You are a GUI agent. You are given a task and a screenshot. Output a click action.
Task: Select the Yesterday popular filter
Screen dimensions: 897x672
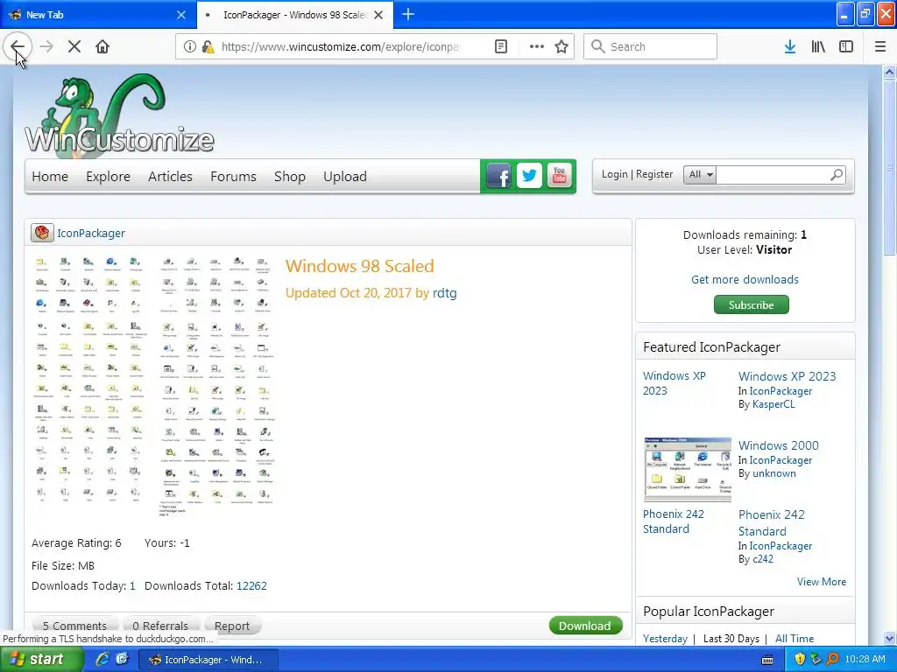pos(665,638)
